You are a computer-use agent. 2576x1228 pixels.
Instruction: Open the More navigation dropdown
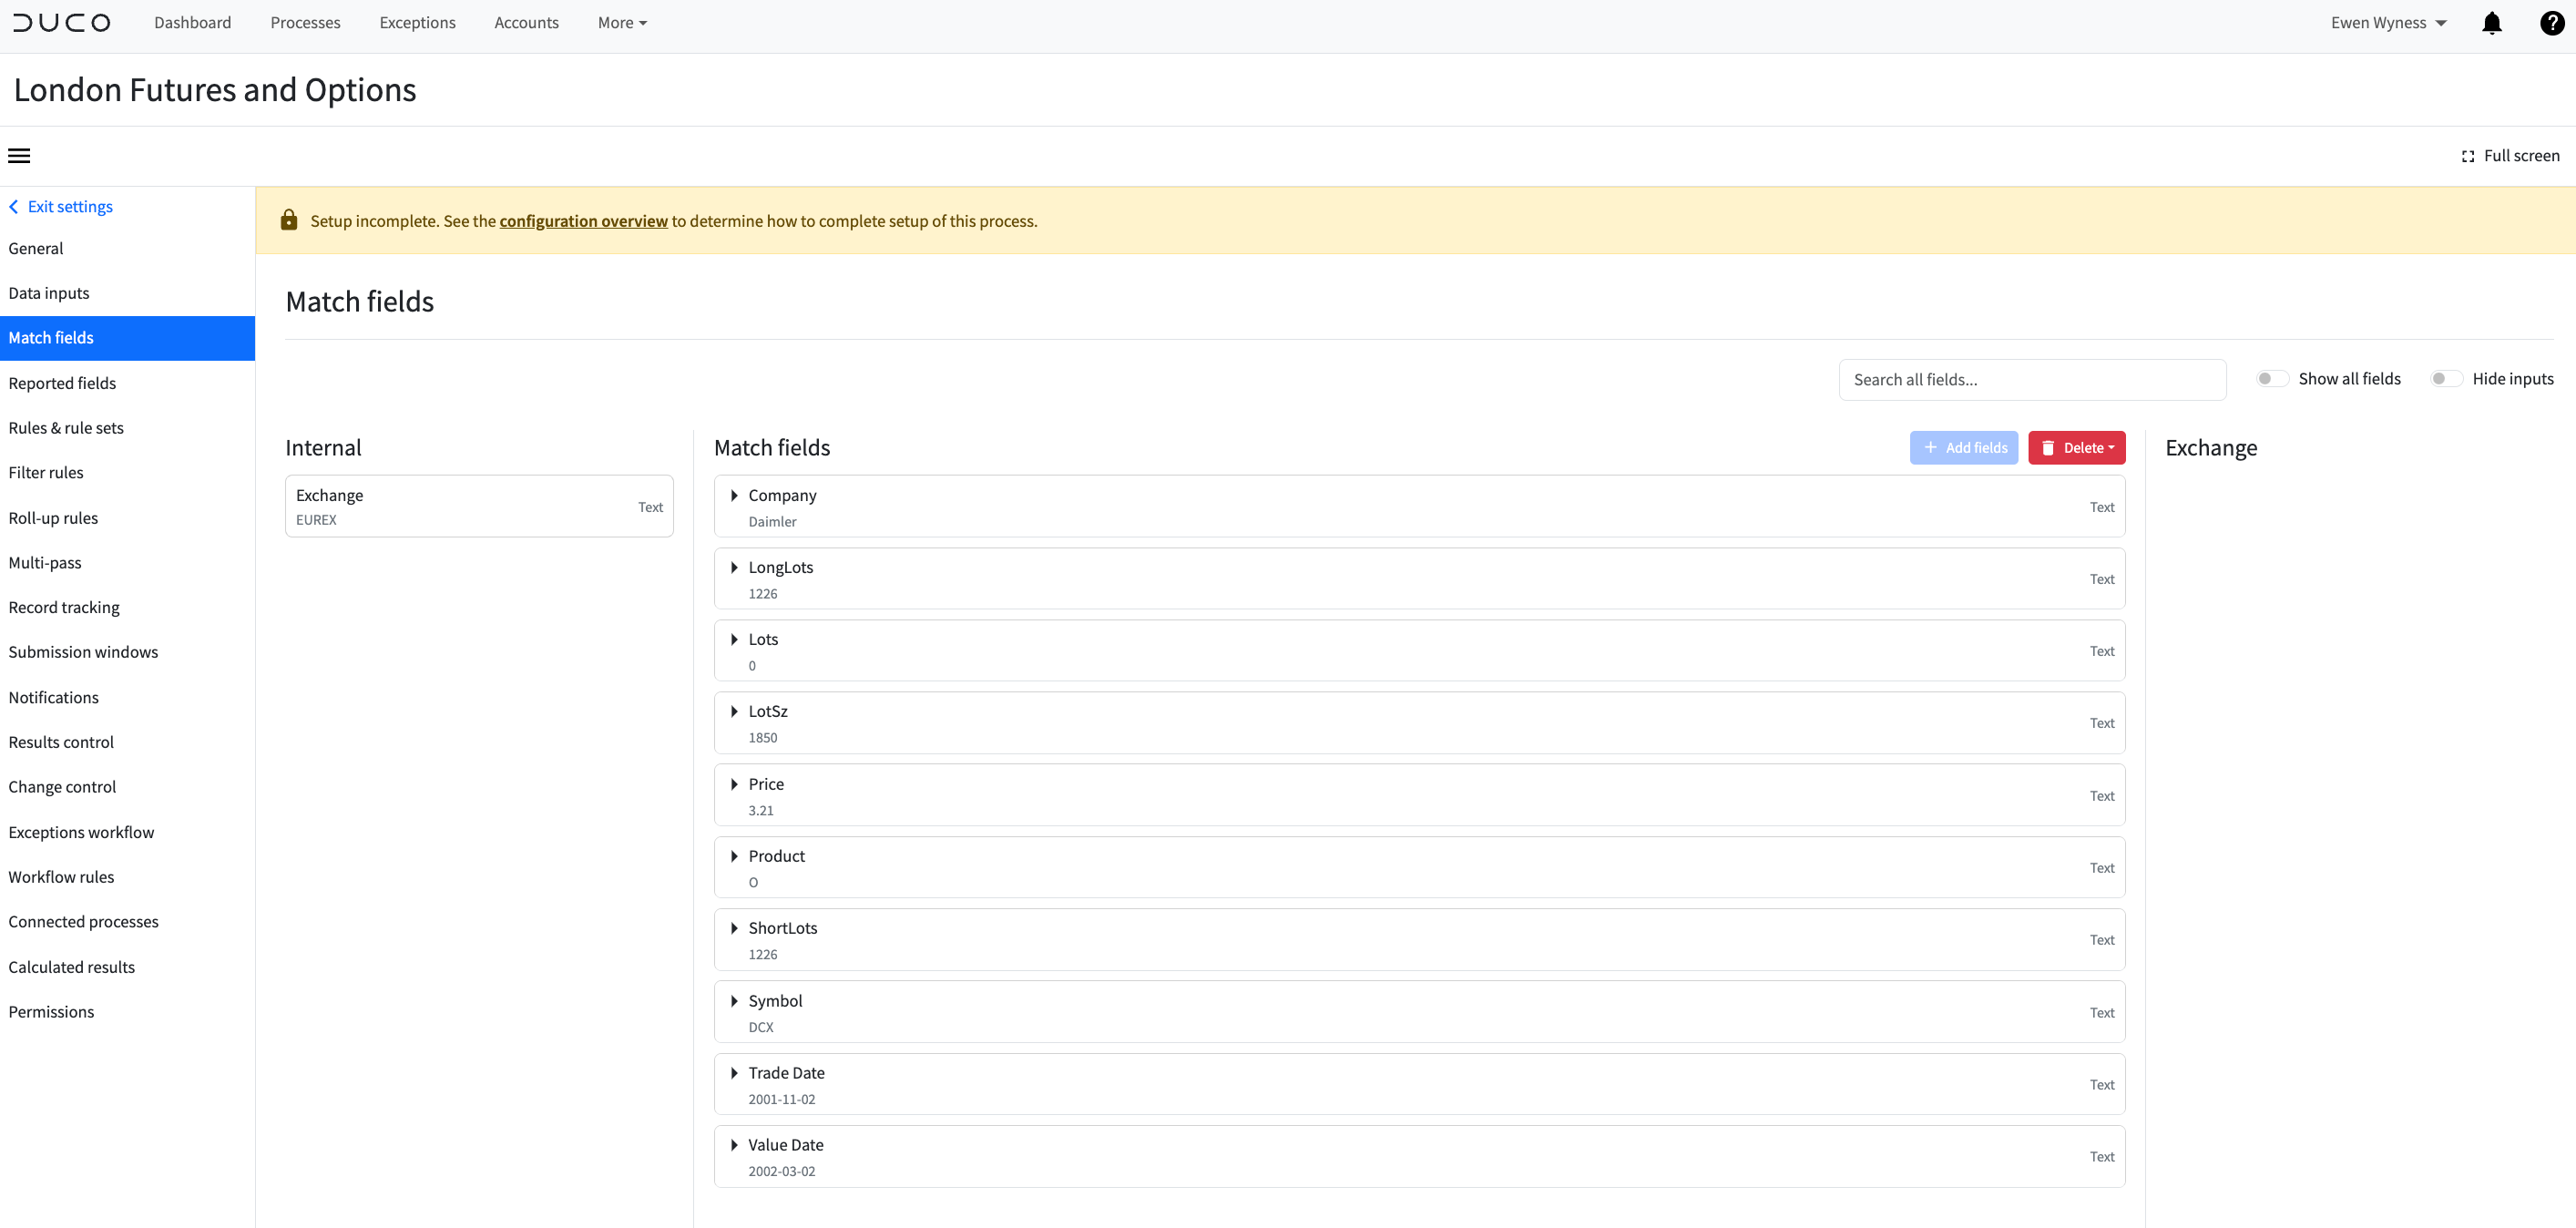621,22
